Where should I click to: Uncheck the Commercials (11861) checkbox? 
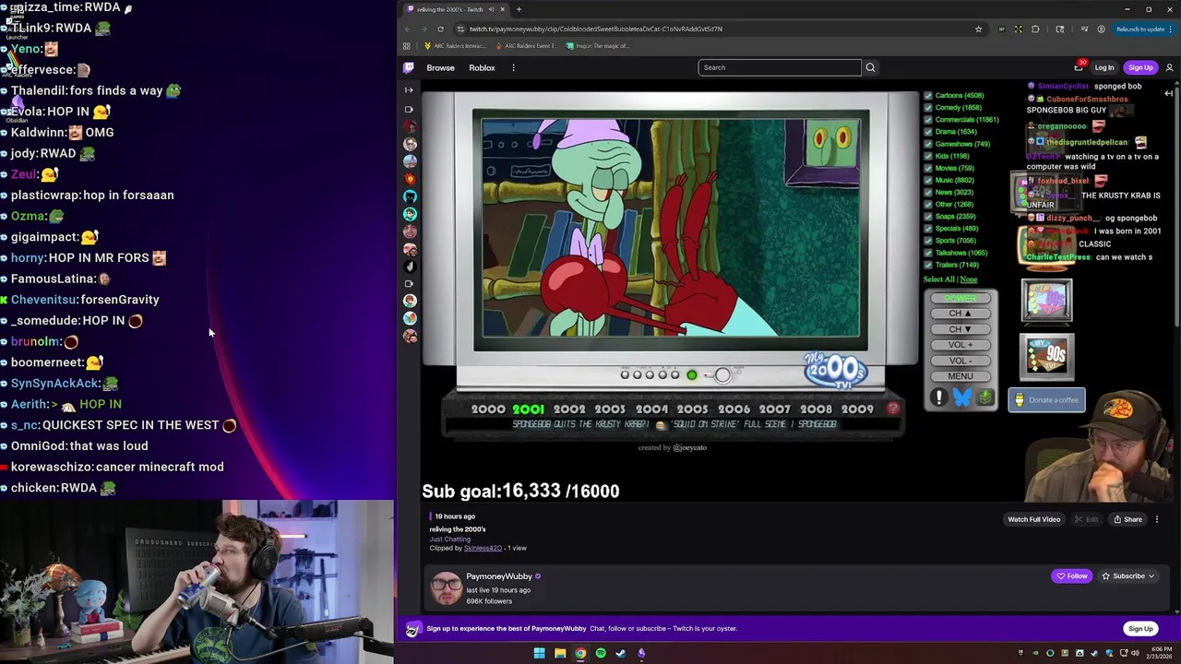coord(928,119)
